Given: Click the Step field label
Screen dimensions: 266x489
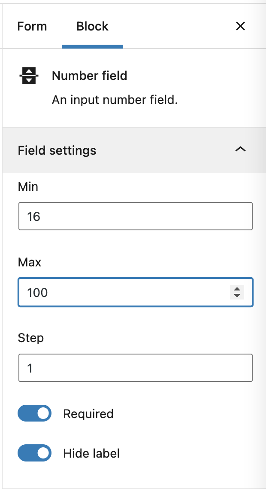Looking at the screenshot, I should (x=31, y=338).
